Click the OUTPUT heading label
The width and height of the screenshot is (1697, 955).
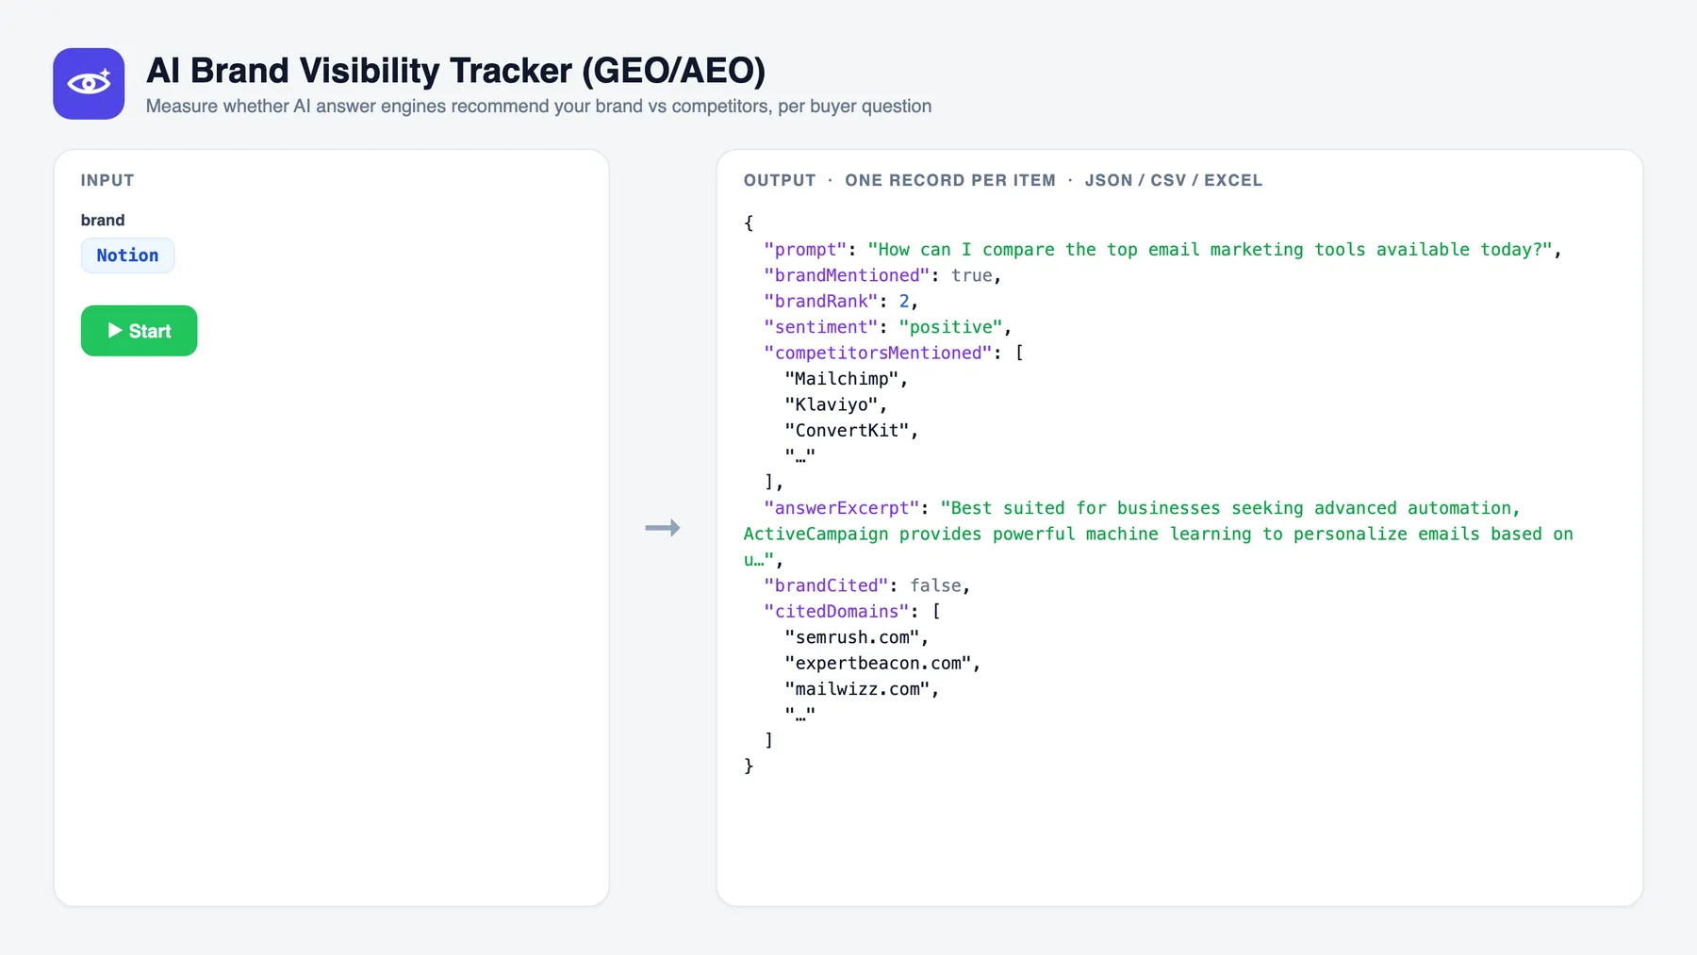(x=780, y=180)
